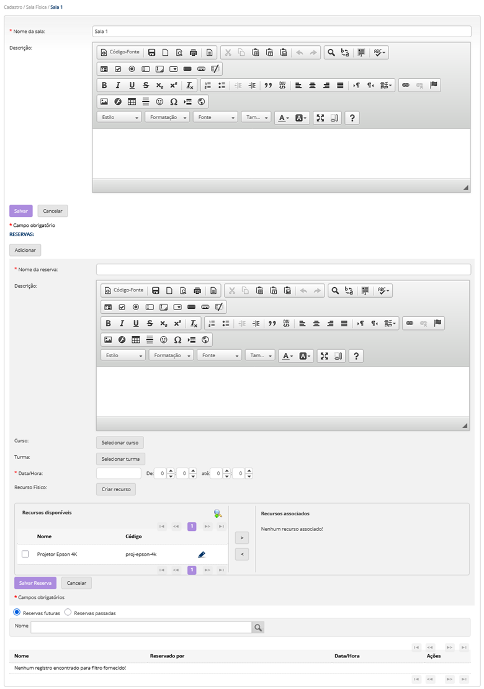This screenshot has width=484, height=689.
Task: Insert smiley in the reservation description editor
Action: pyautogui.click(x=164, y=340)
